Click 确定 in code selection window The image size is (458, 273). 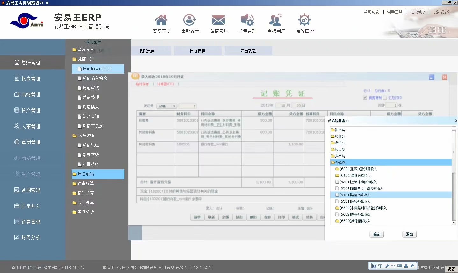[x=377, y=234]
